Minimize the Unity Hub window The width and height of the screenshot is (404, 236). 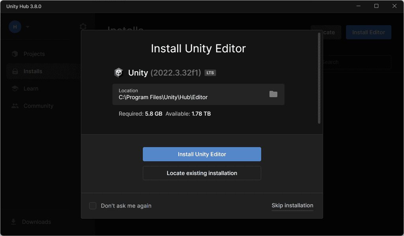(x=359, y=6)
